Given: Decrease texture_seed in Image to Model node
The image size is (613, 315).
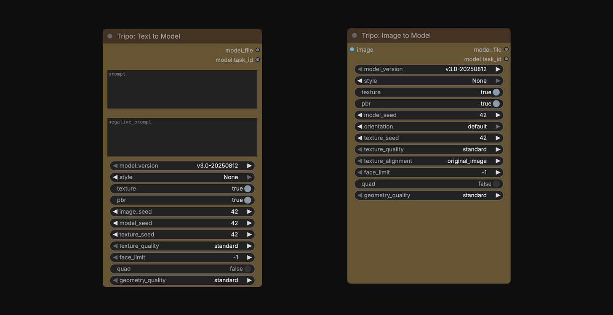Looking at the screenshot, I should click(x=360, y=138).
